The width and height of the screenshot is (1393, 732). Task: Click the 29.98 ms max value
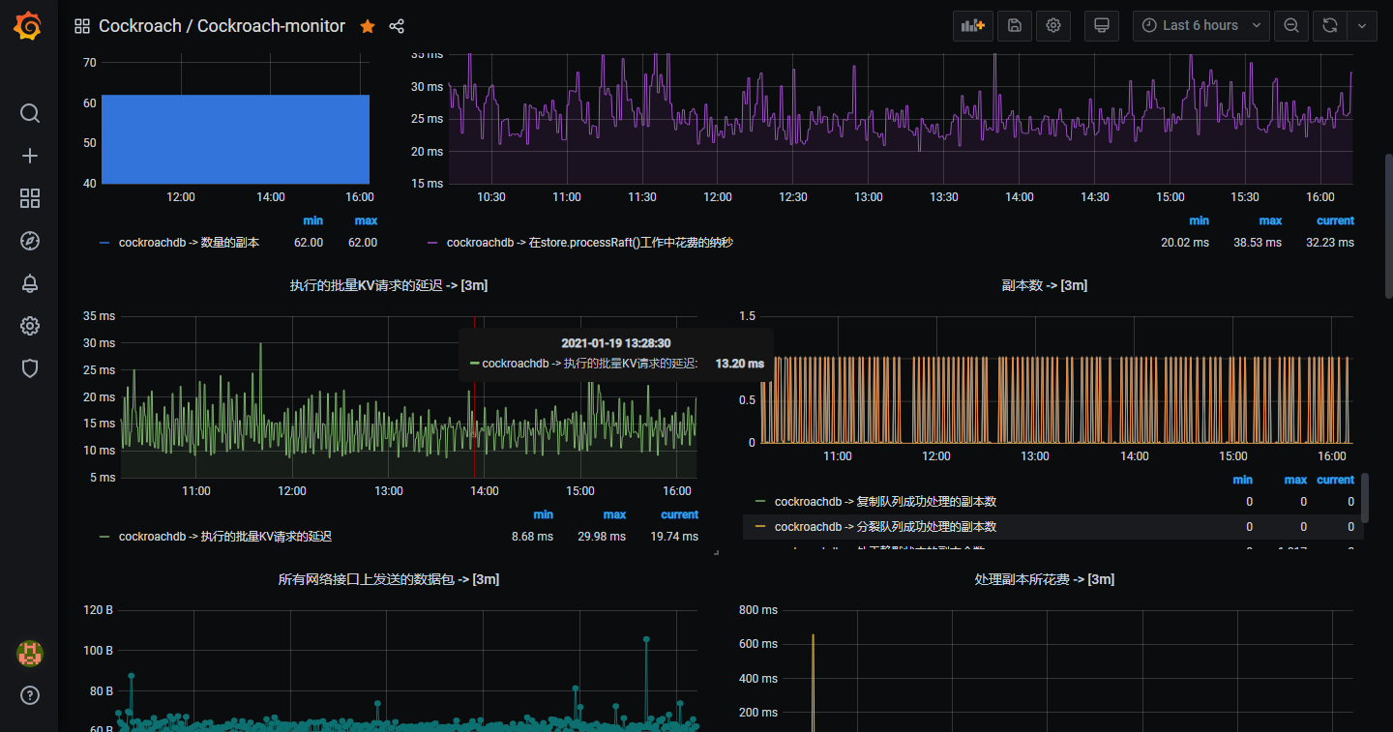coord(602,537)
